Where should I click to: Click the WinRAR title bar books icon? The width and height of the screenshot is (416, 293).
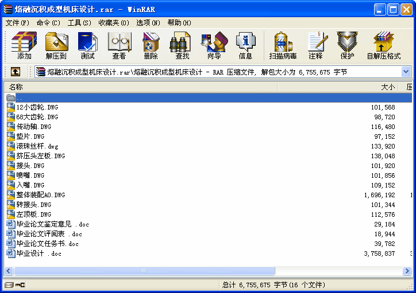point(7,9)
